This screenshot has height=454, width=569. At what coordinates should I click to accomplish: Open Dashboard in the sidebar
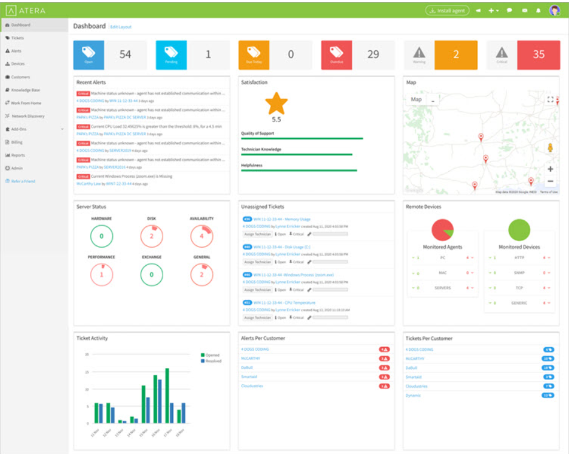(34, 25)
